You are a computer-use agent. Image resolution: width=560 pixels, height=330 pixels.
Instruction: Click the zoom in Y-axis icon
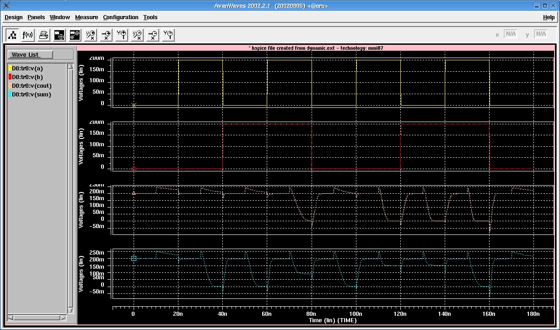(122, 35)
